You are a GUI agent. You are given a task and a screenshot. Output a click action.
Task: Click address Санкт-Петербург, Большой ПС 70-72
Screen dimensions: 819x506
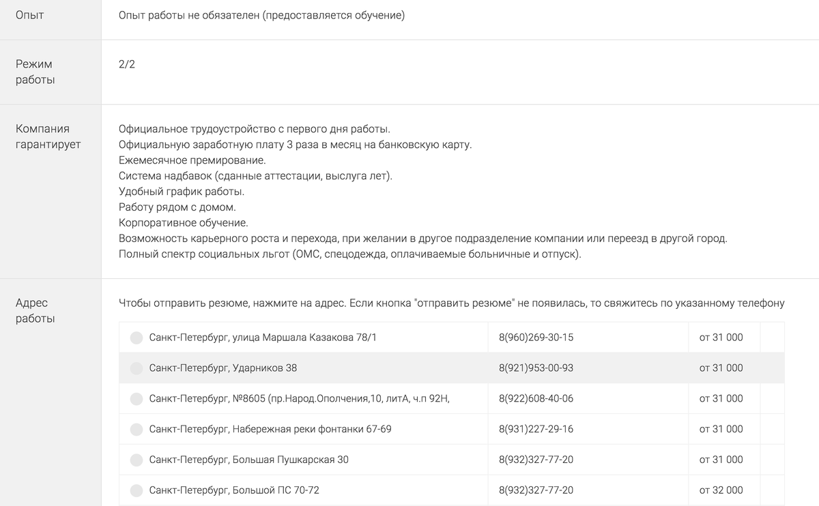click(234, 491)
